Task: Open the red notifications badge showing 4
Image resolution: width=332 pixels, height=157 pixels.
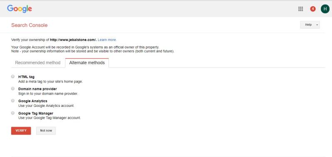Action: click(x=313, y=9)
